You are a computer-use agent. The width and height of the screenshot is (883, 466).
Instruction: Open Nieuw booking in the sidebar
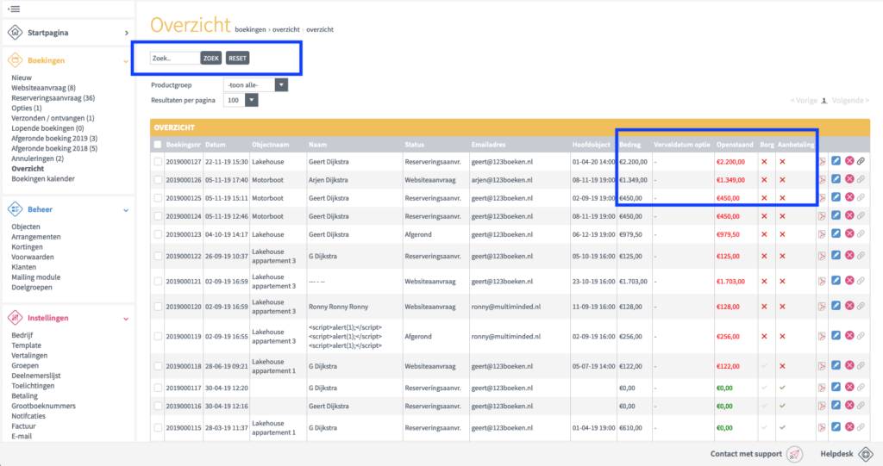coord(22,78)
